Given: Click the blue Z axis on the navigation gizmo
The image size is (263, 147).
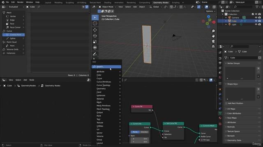Looking at the screenshot, I should point(208,16).
